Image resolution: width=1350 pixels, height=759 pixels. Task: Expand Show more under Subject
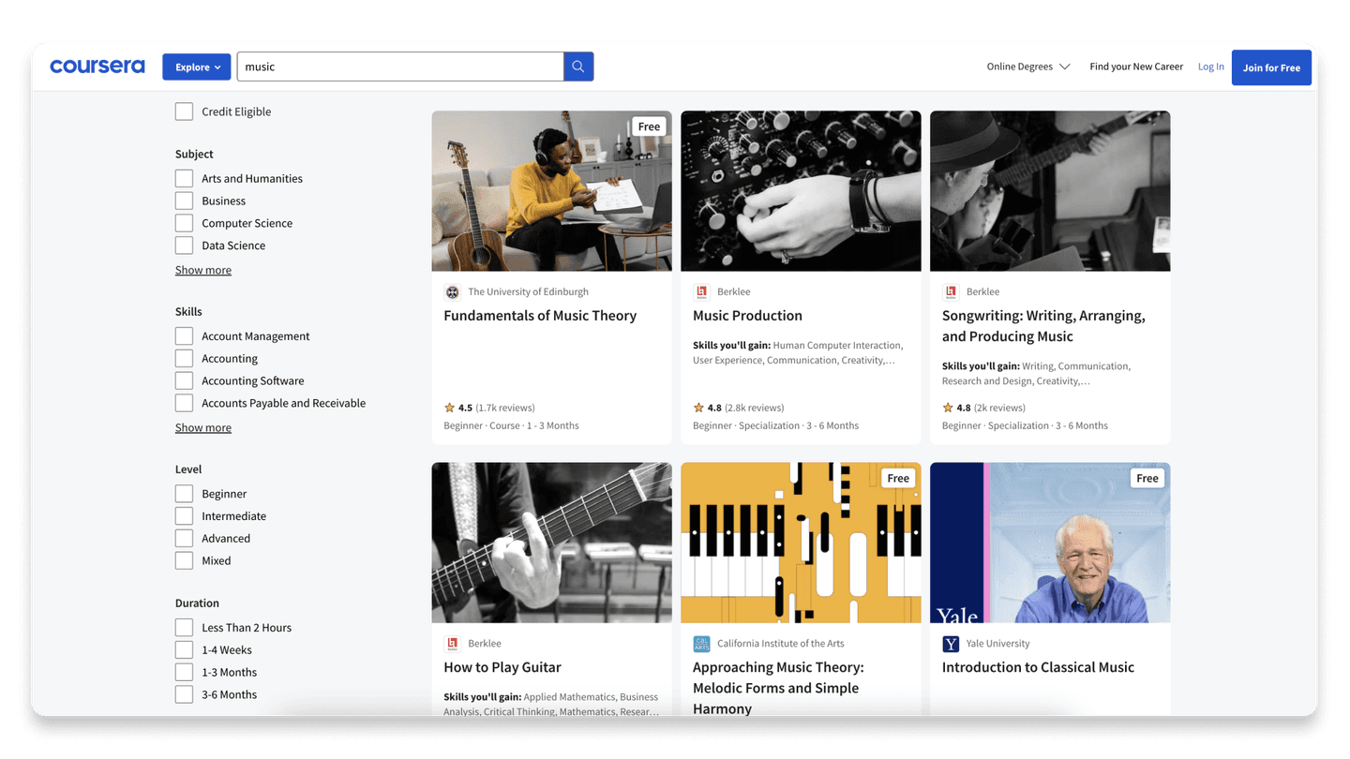203,270
